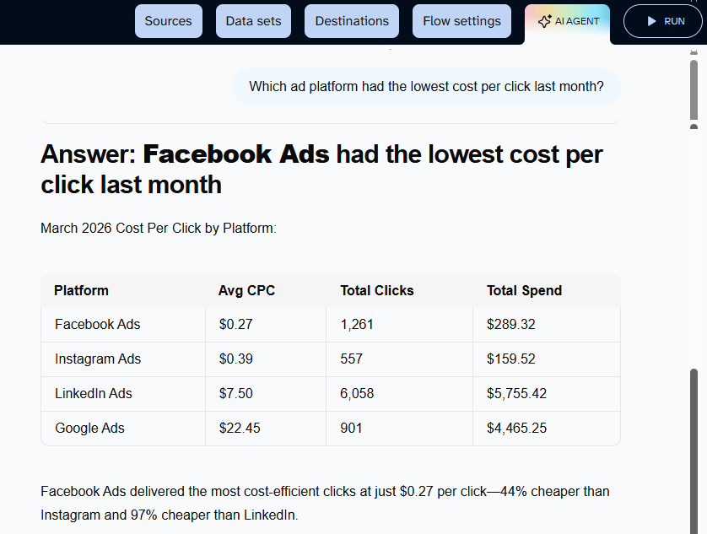Click the sparkle icon on AI Agent tab
The height and width of the screenshot is (534, 707).
pyautogui.click(x=544, y=22)
